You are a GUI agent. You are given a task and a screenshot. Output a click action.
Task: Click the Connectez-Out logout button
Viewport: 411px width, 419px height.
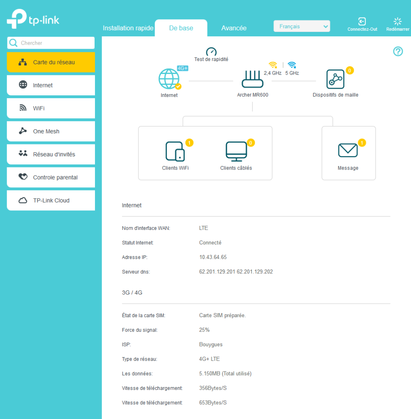click(x=362, y=24)
